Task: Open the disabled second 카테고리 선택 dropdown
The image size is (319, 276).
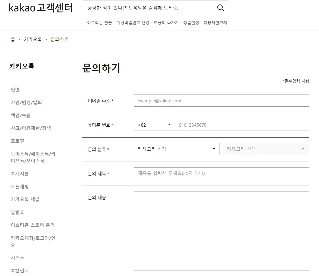Action: pyautogui.click(x=266, y=149)
